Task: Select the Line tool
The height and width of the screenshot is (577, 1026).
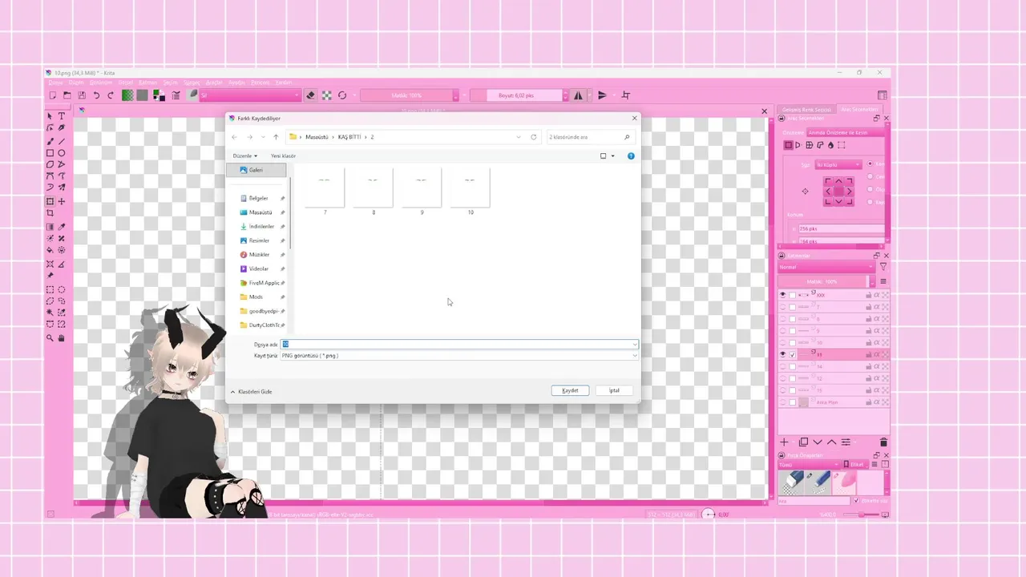Action: (62, 141)
